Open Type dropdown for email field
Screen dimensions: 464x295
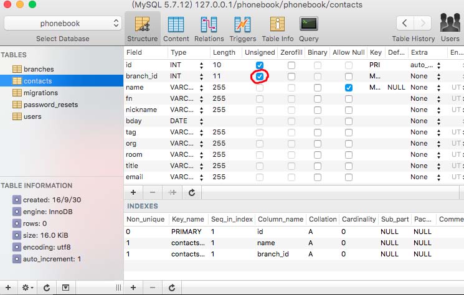pos(201,177)
